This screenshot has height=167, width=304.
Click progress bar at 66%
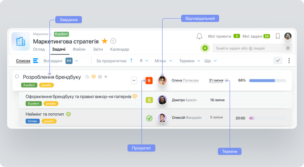pos(268,80)
